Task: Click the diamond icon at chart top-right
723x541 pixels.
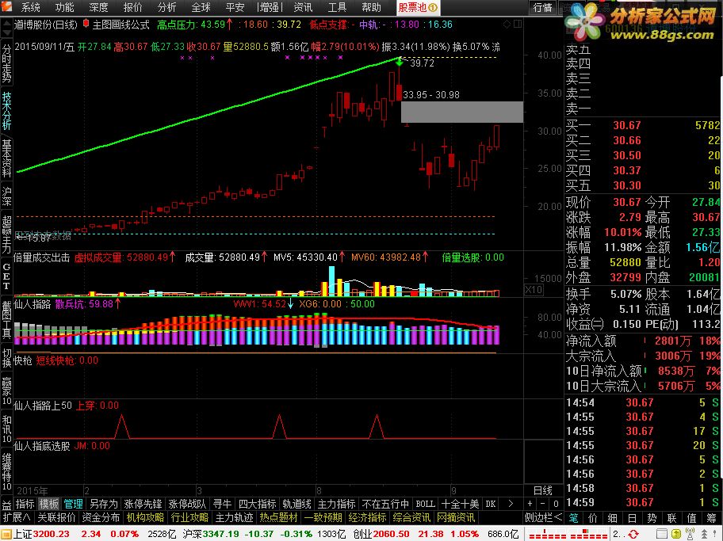Action: 507,24
